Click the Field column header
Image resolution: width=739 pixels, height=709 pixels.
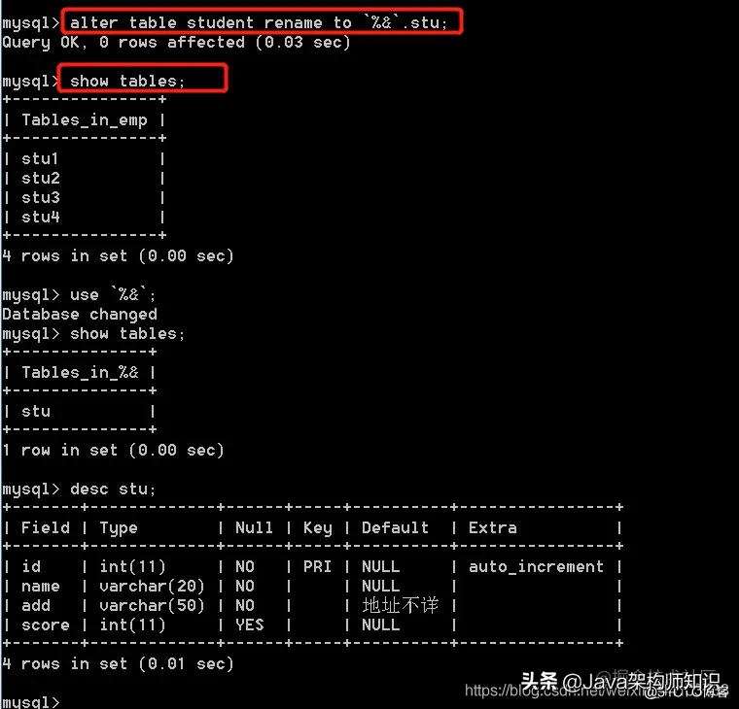coord(46,527)
